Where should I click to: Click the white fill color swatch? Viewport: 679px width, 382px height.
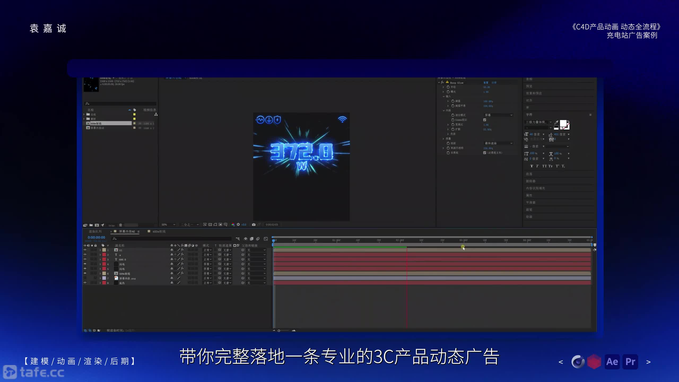[563, 123]
